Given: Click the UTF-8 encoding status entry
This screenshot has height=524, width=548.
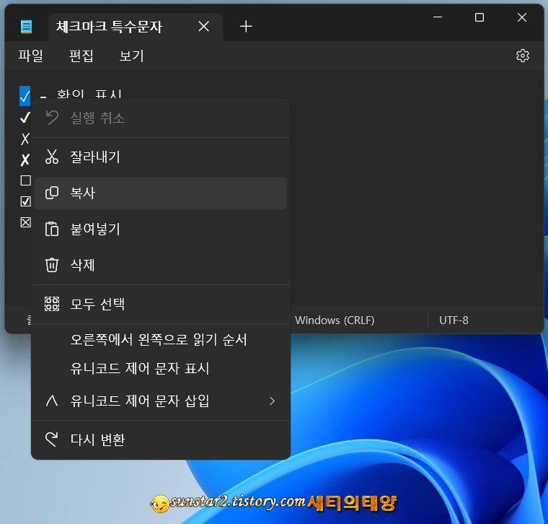Looking at the screenshot, I should (454, 320).
